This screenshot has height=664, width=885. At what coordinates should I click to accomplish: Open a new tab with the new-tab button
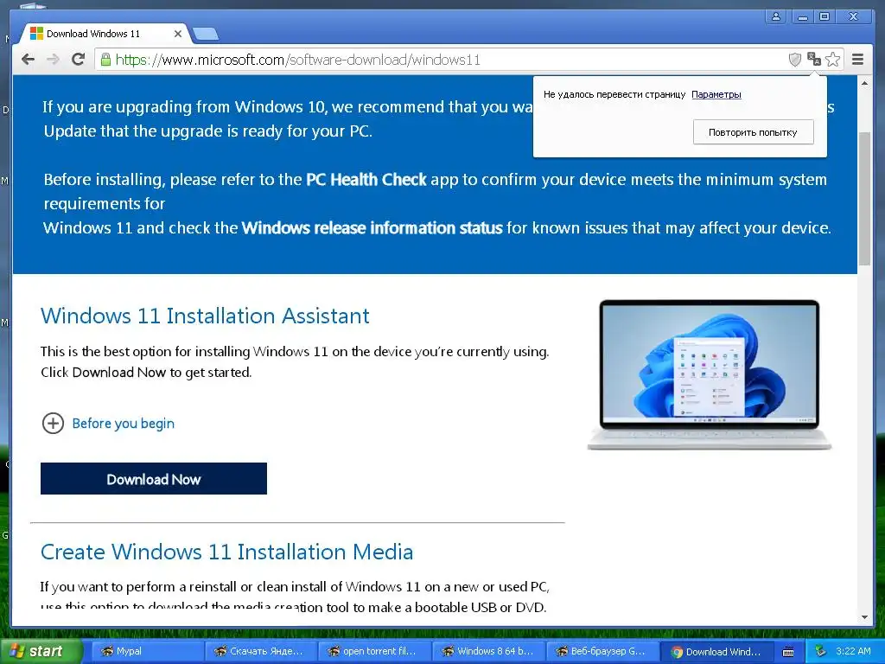pyautogui.click(x=206, y=35)
